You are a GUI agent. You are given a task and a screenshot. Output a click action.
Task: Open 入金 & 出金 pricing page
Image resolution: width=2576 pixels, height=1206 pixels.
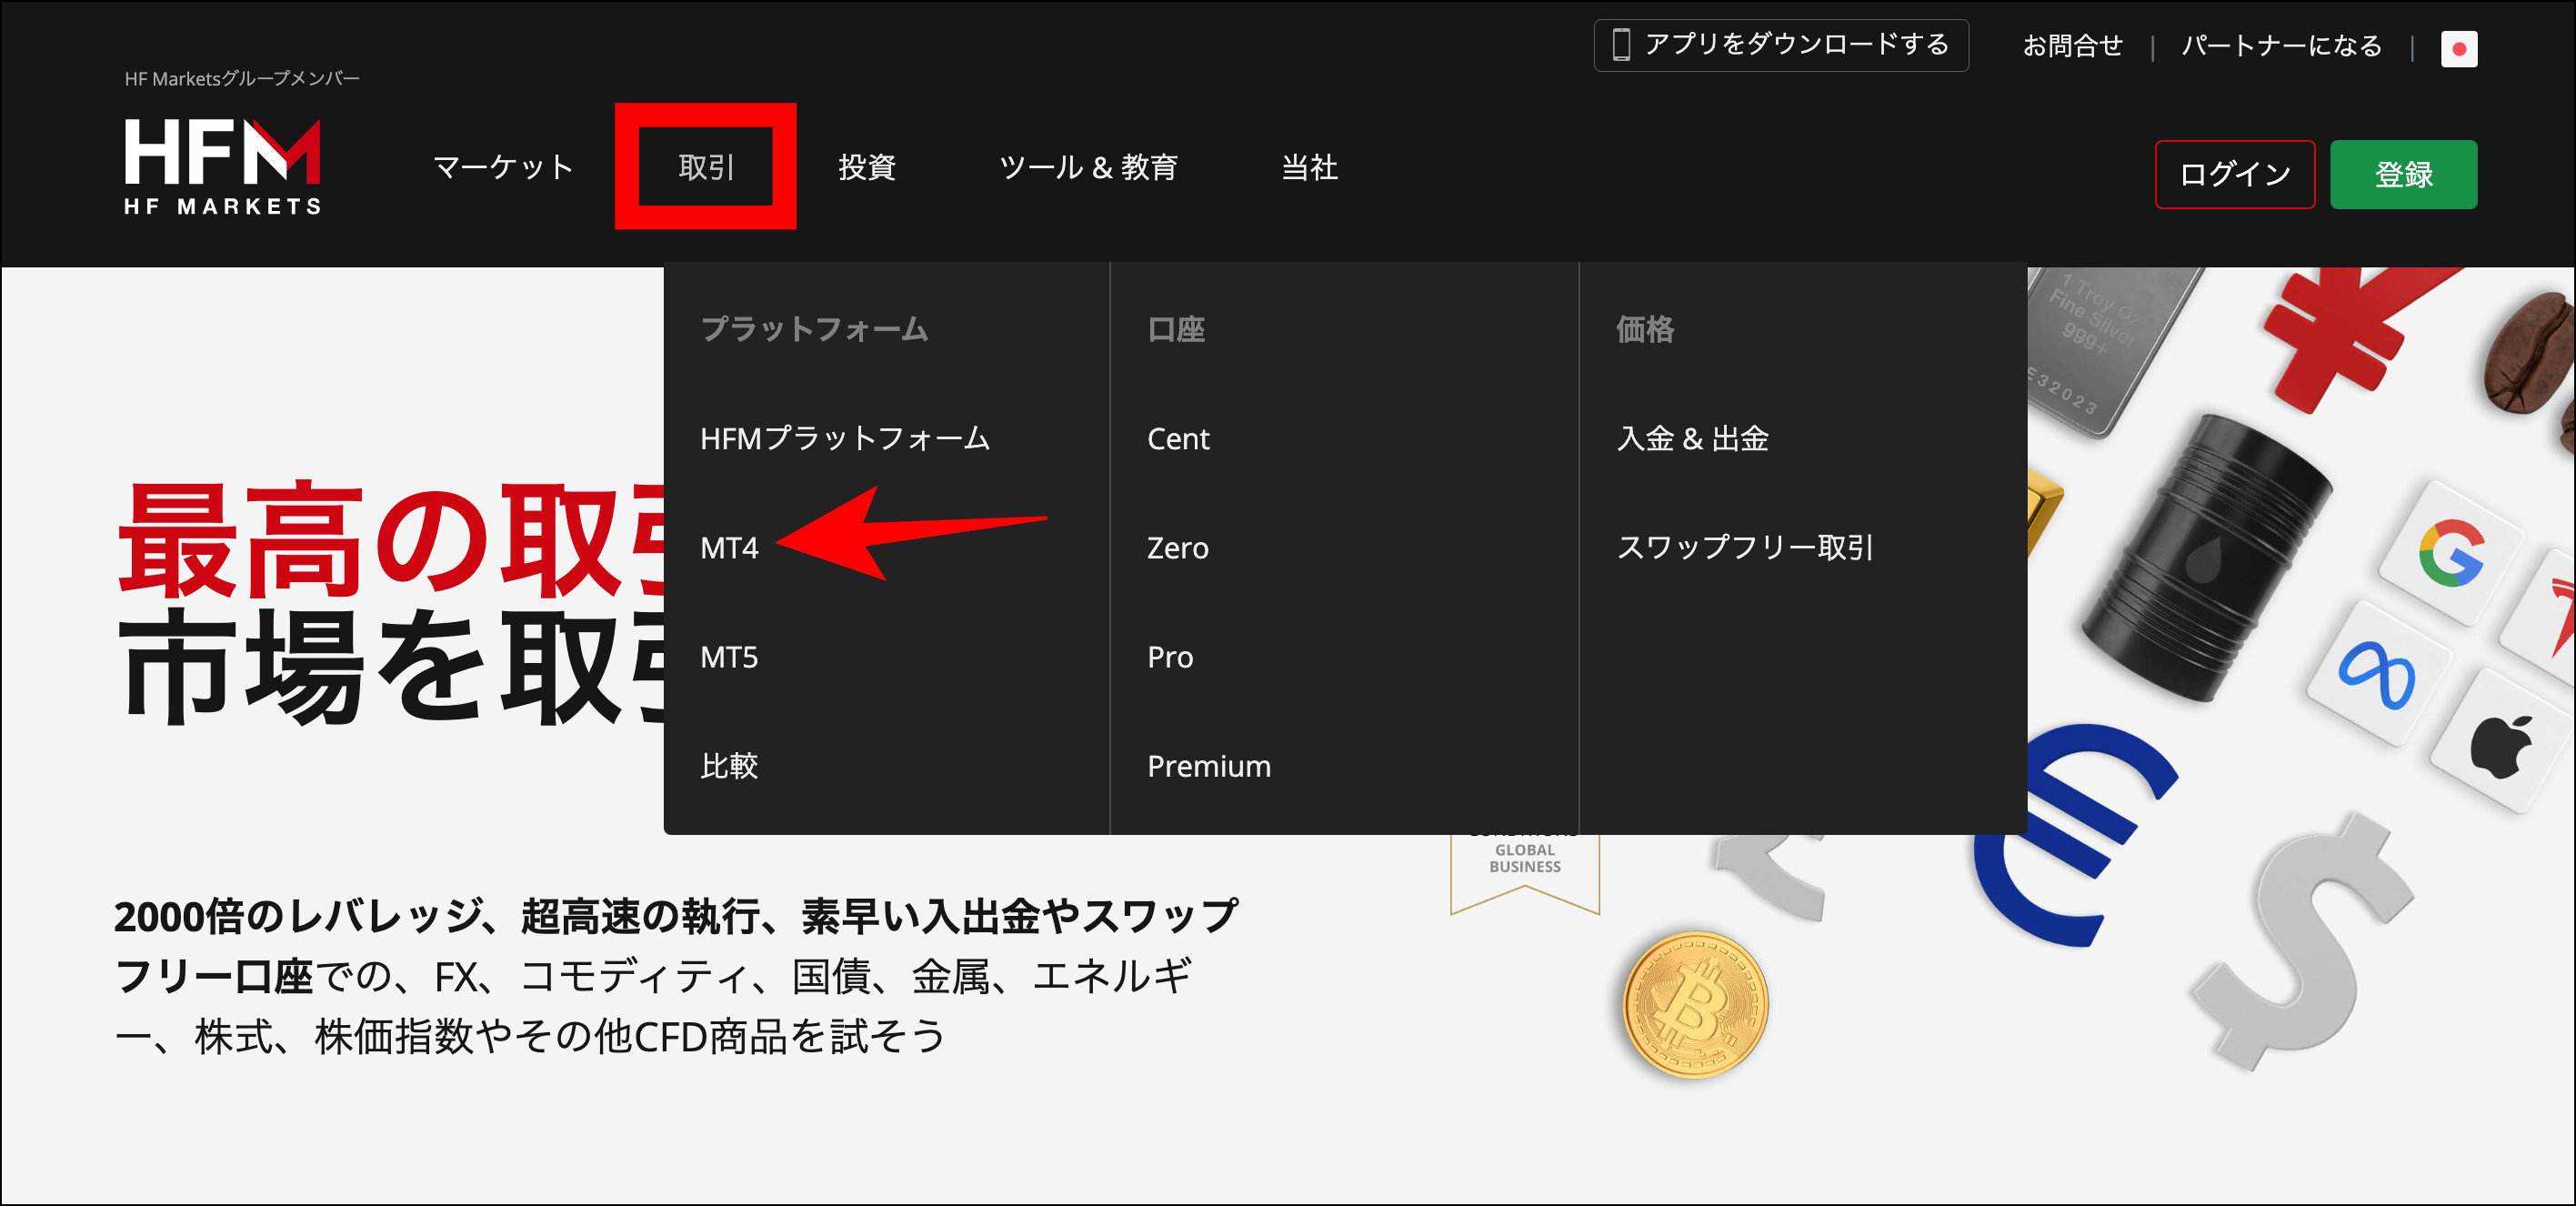1692,438
